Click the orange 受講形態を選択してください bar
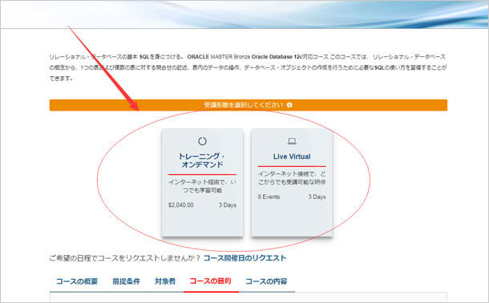The image size is (489, 303). pyautogui.click(x=249, y=105)
